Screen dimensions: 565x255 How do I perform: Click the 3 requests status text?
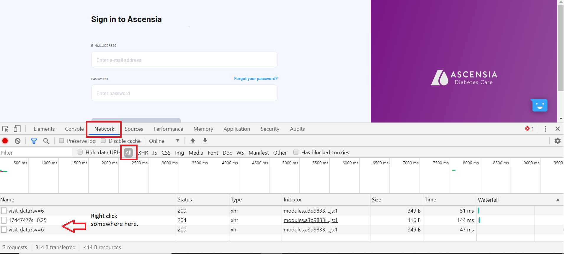point(15,247)
